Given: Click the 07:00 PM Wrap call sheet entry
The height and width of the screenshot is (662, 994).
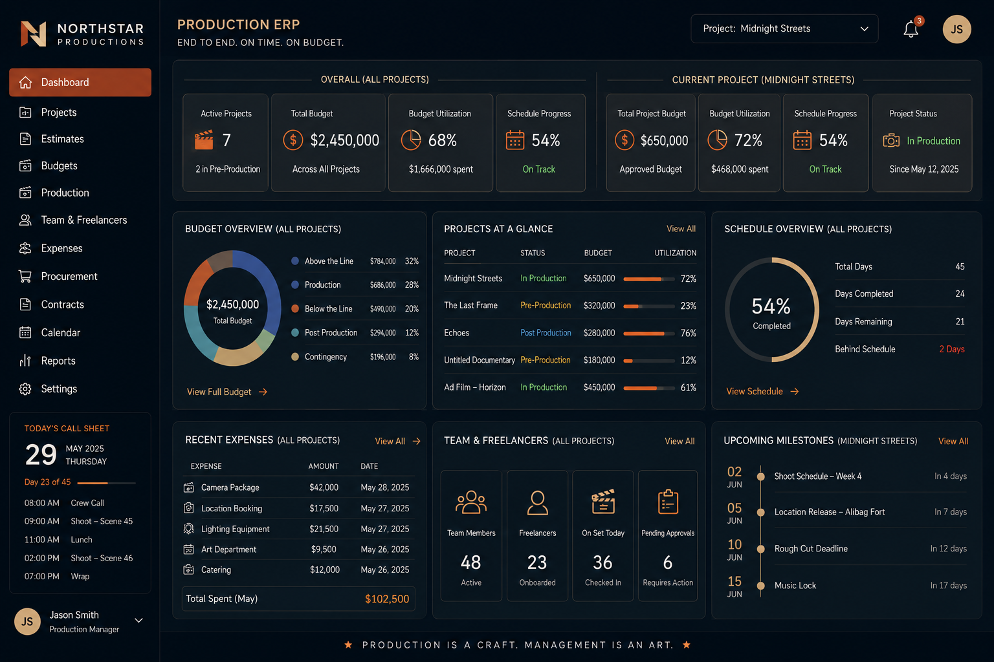Looking at the screenshot, I should (x=57, y=576).
